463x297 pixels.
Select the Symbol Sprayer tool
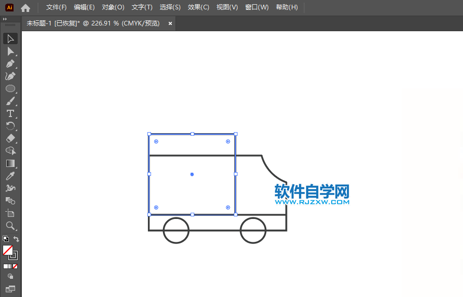(x=10, y=188)
